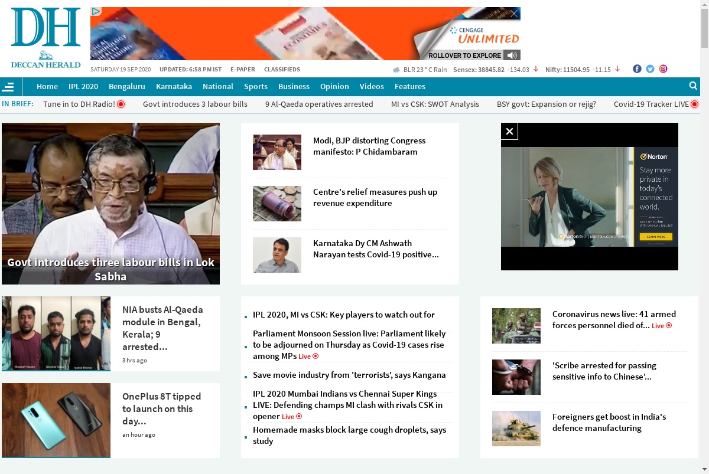This screenshot has width=709, height=474.
Task: Open Sports section
Action: (x=256, y=86)
